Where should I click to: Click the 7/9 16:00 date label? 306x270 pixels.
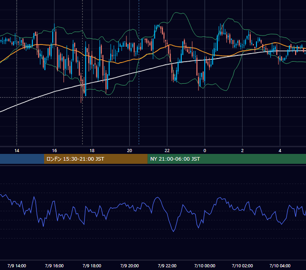point(54,265)
